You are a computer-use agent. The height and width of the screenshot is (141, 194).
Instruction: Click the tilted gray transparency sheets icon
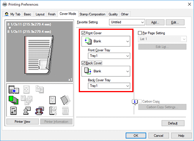65,100
